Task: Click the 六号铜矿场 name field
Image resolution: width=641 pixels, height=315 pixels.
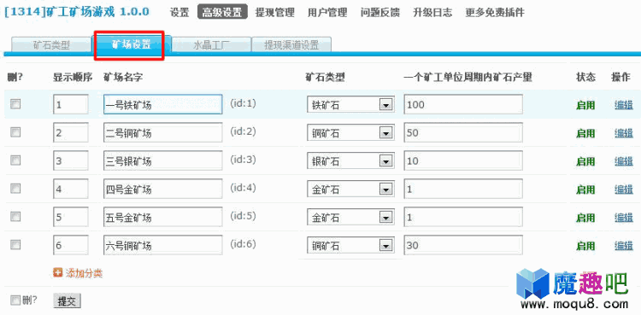Action: click(163, 245)
